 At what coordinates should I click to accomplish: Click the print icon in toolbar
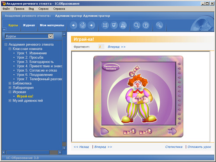[x=123, y=25]
